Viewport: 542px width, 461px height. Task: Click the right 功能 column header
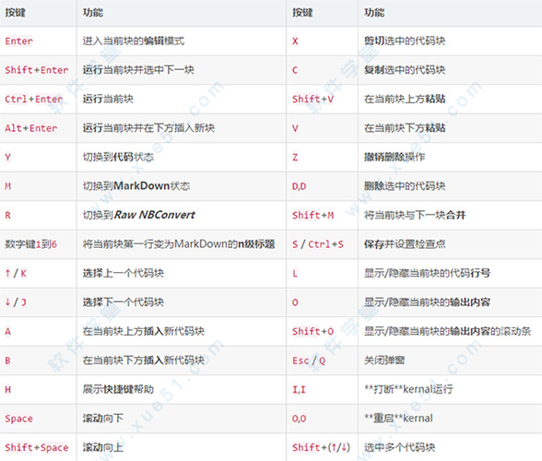374,13
